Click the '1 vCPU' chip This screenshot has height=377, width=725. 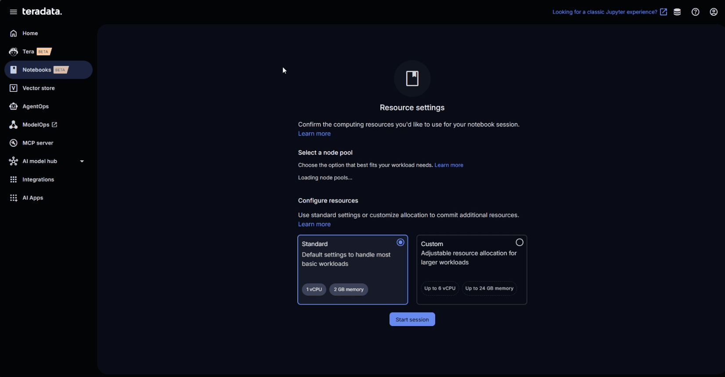(x=314, y=290)
